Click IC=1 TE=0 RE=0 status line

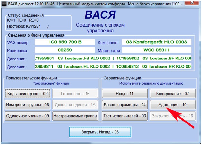point(23,20)
